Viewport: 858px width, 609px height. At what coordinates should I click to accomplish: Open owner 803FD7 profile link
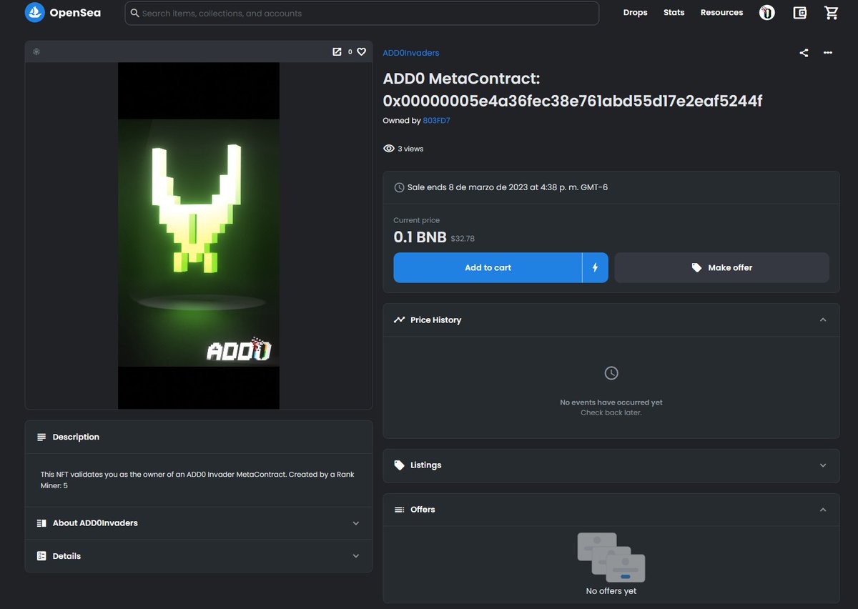[x=436, y=121]
